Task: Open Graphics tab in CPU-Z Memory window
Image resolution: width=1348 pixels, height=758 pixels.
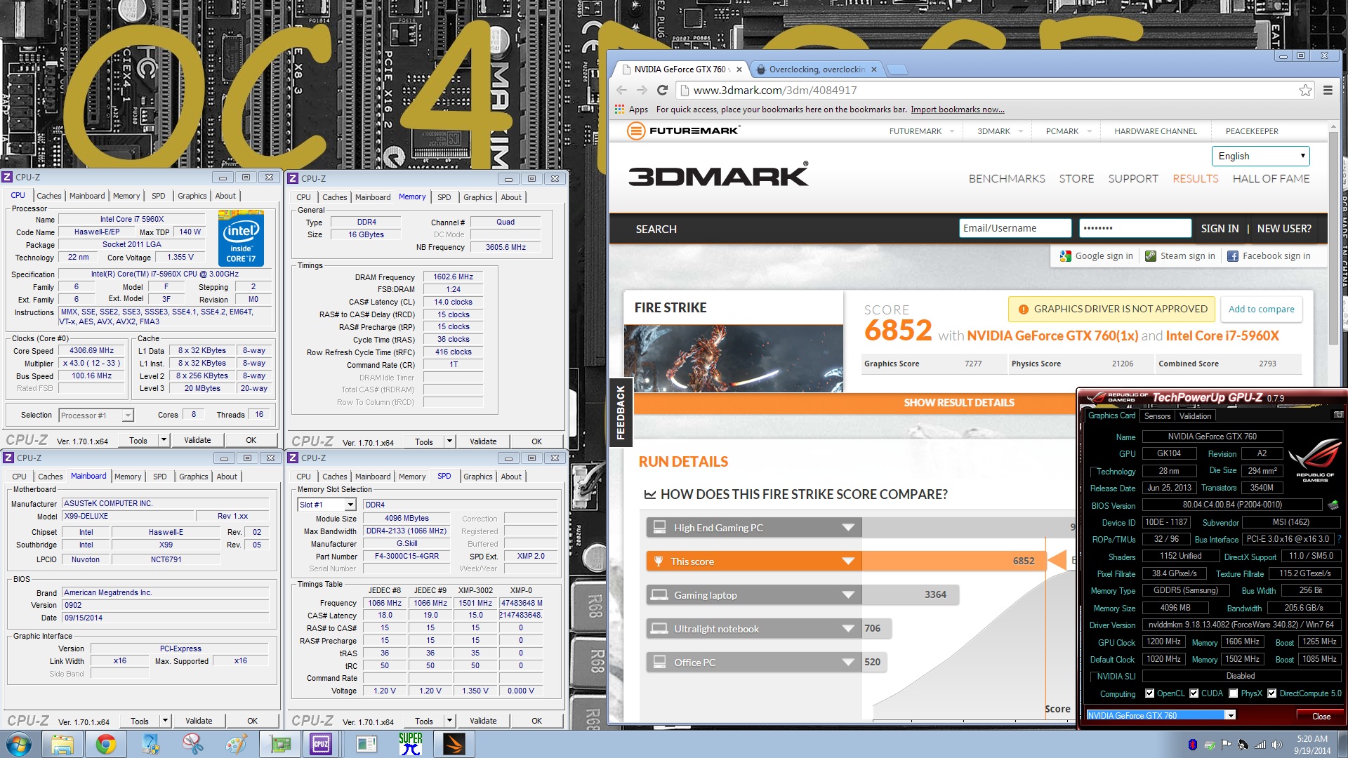Action: pos(477,198)
